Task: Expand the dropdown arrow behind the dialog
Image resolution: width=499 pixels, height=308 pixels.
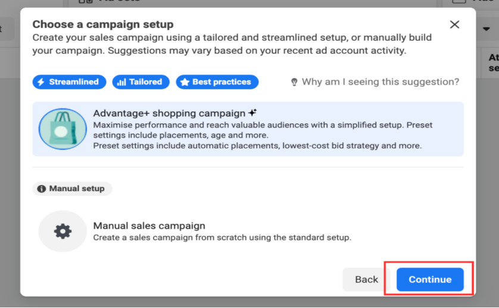Action: pyautogui.click(x=486, y=29)
